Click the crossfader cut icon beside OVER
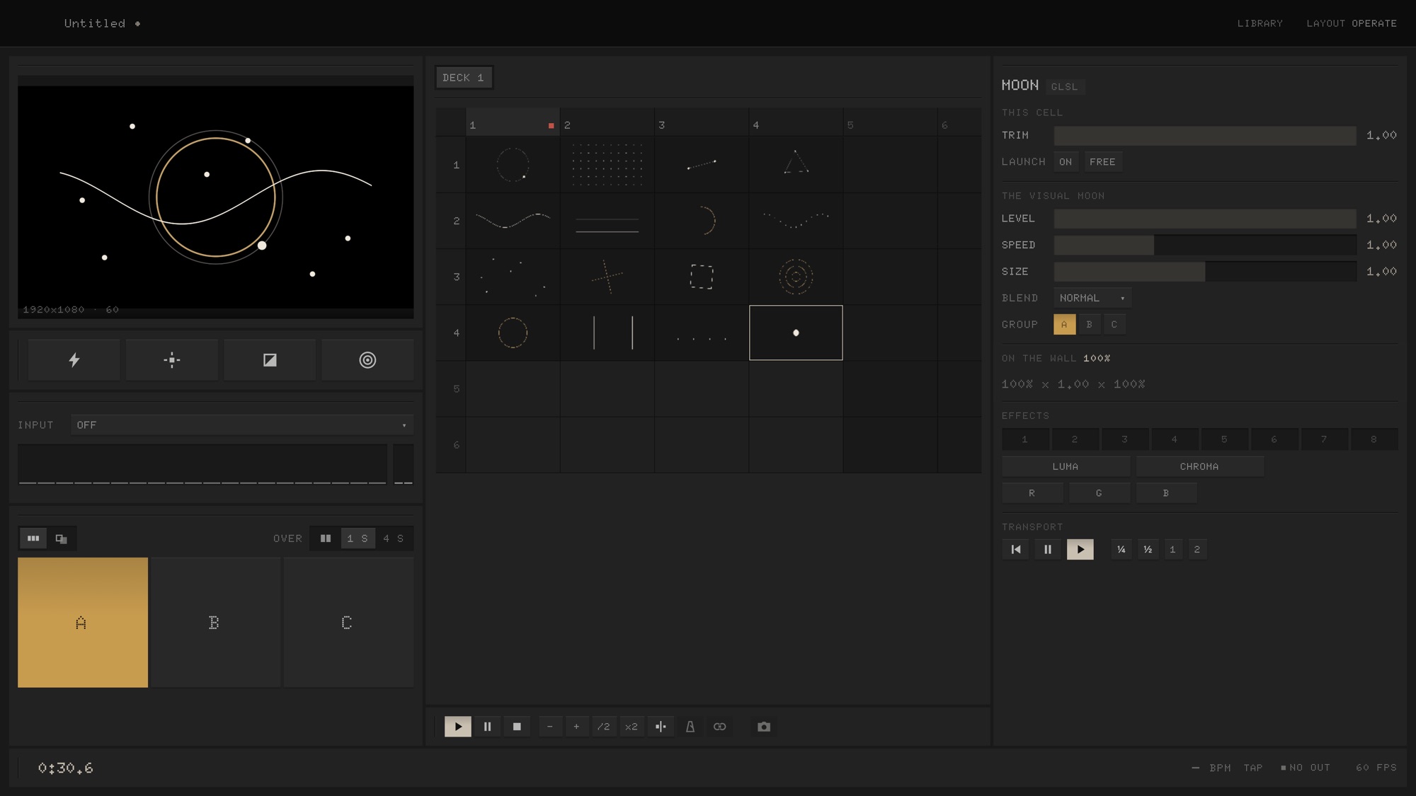 tap(326, 538)
